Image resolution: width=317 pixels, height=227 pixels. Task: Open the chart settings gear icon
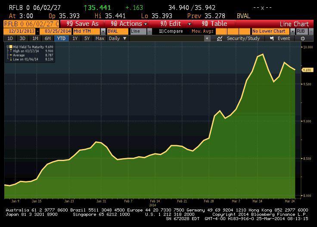click(x=303, y=38)
